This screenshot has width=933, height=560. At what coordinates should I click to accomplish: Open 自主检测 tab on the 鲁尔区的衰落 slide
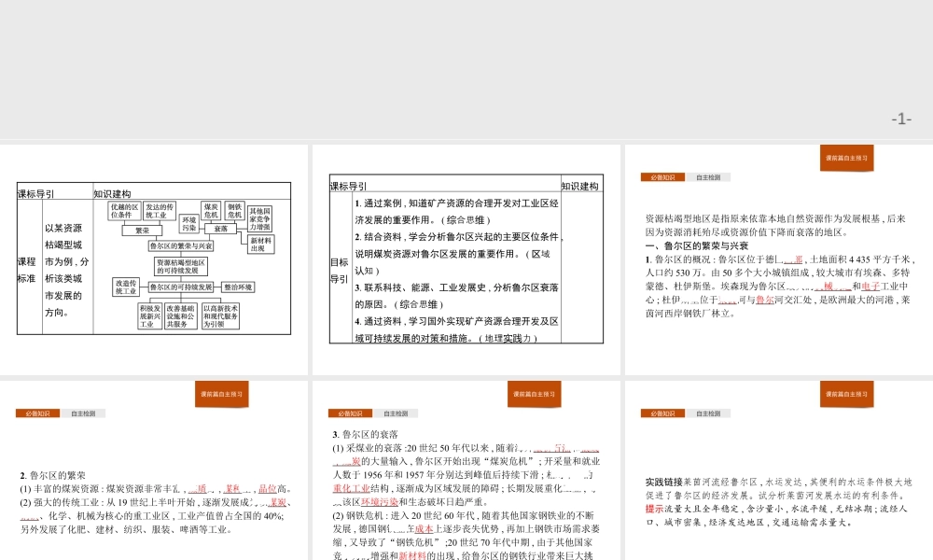tap(396, 413)
